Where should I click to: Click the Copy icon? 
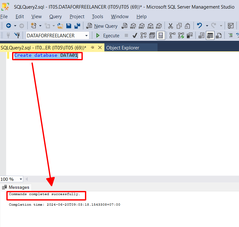point(179,26)
